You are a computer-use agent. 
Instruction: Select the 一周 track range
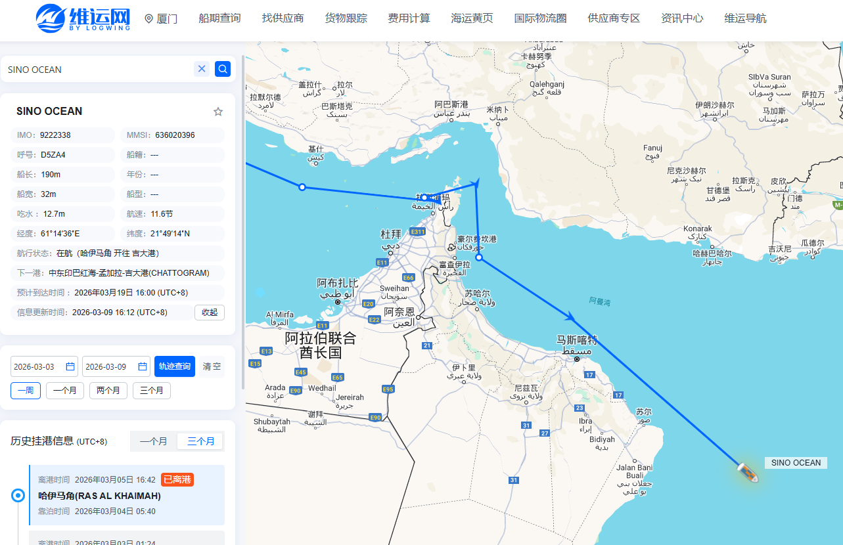[x=26, y=391]
